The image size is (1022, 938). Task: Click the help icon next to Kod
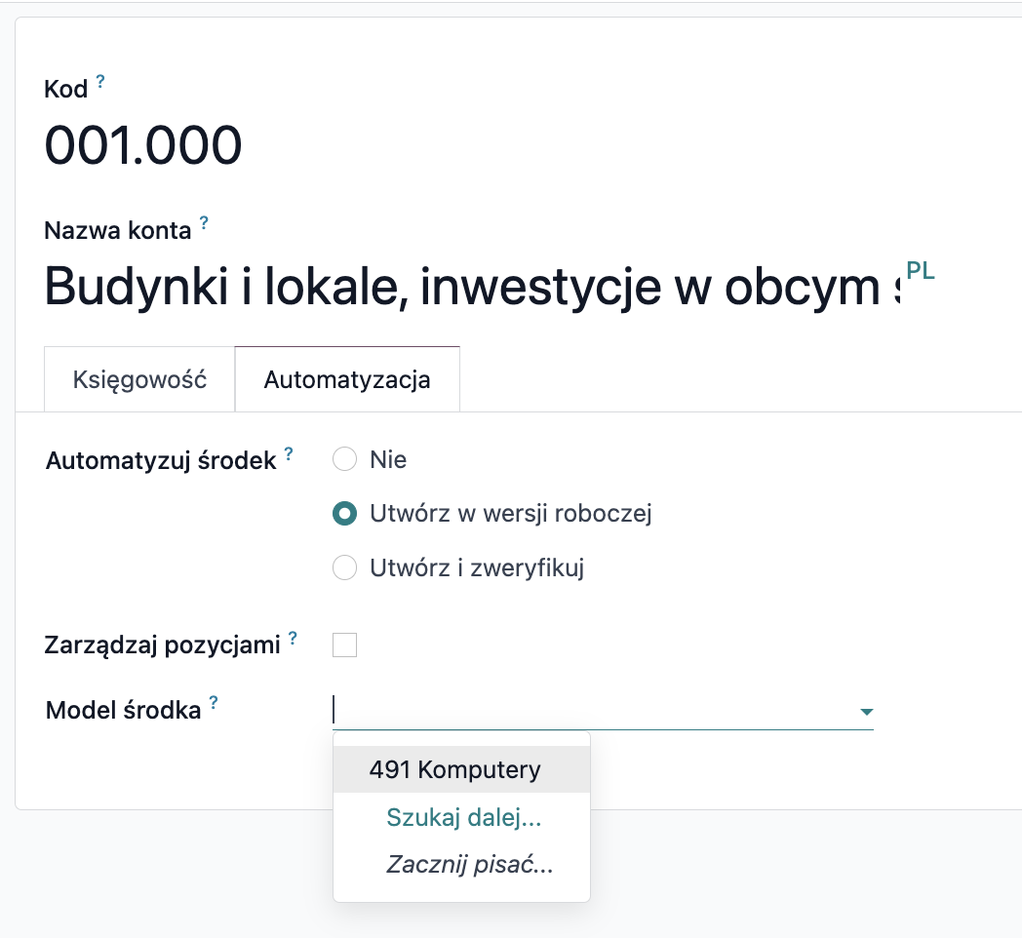(x=100, y=82)
